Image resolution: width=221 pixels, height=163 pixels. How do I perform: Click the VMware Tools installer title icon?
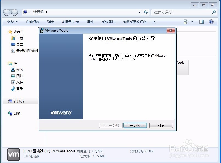tap(42, 30)
